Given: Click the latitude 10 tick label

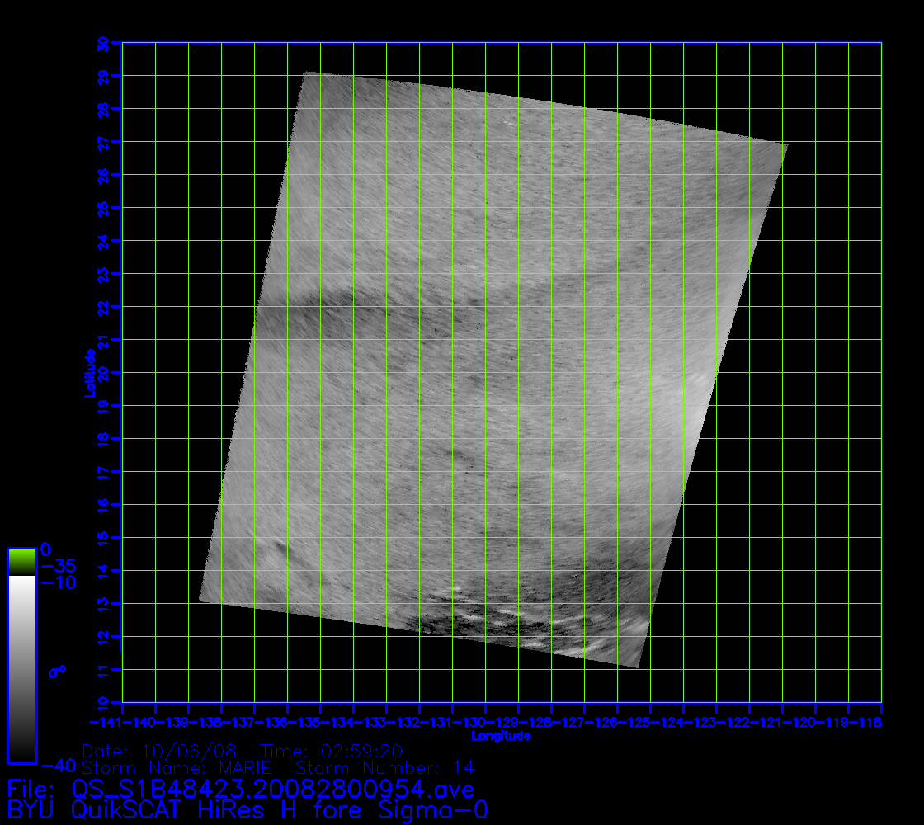Looking at the screenshot, I should (104, 703).
